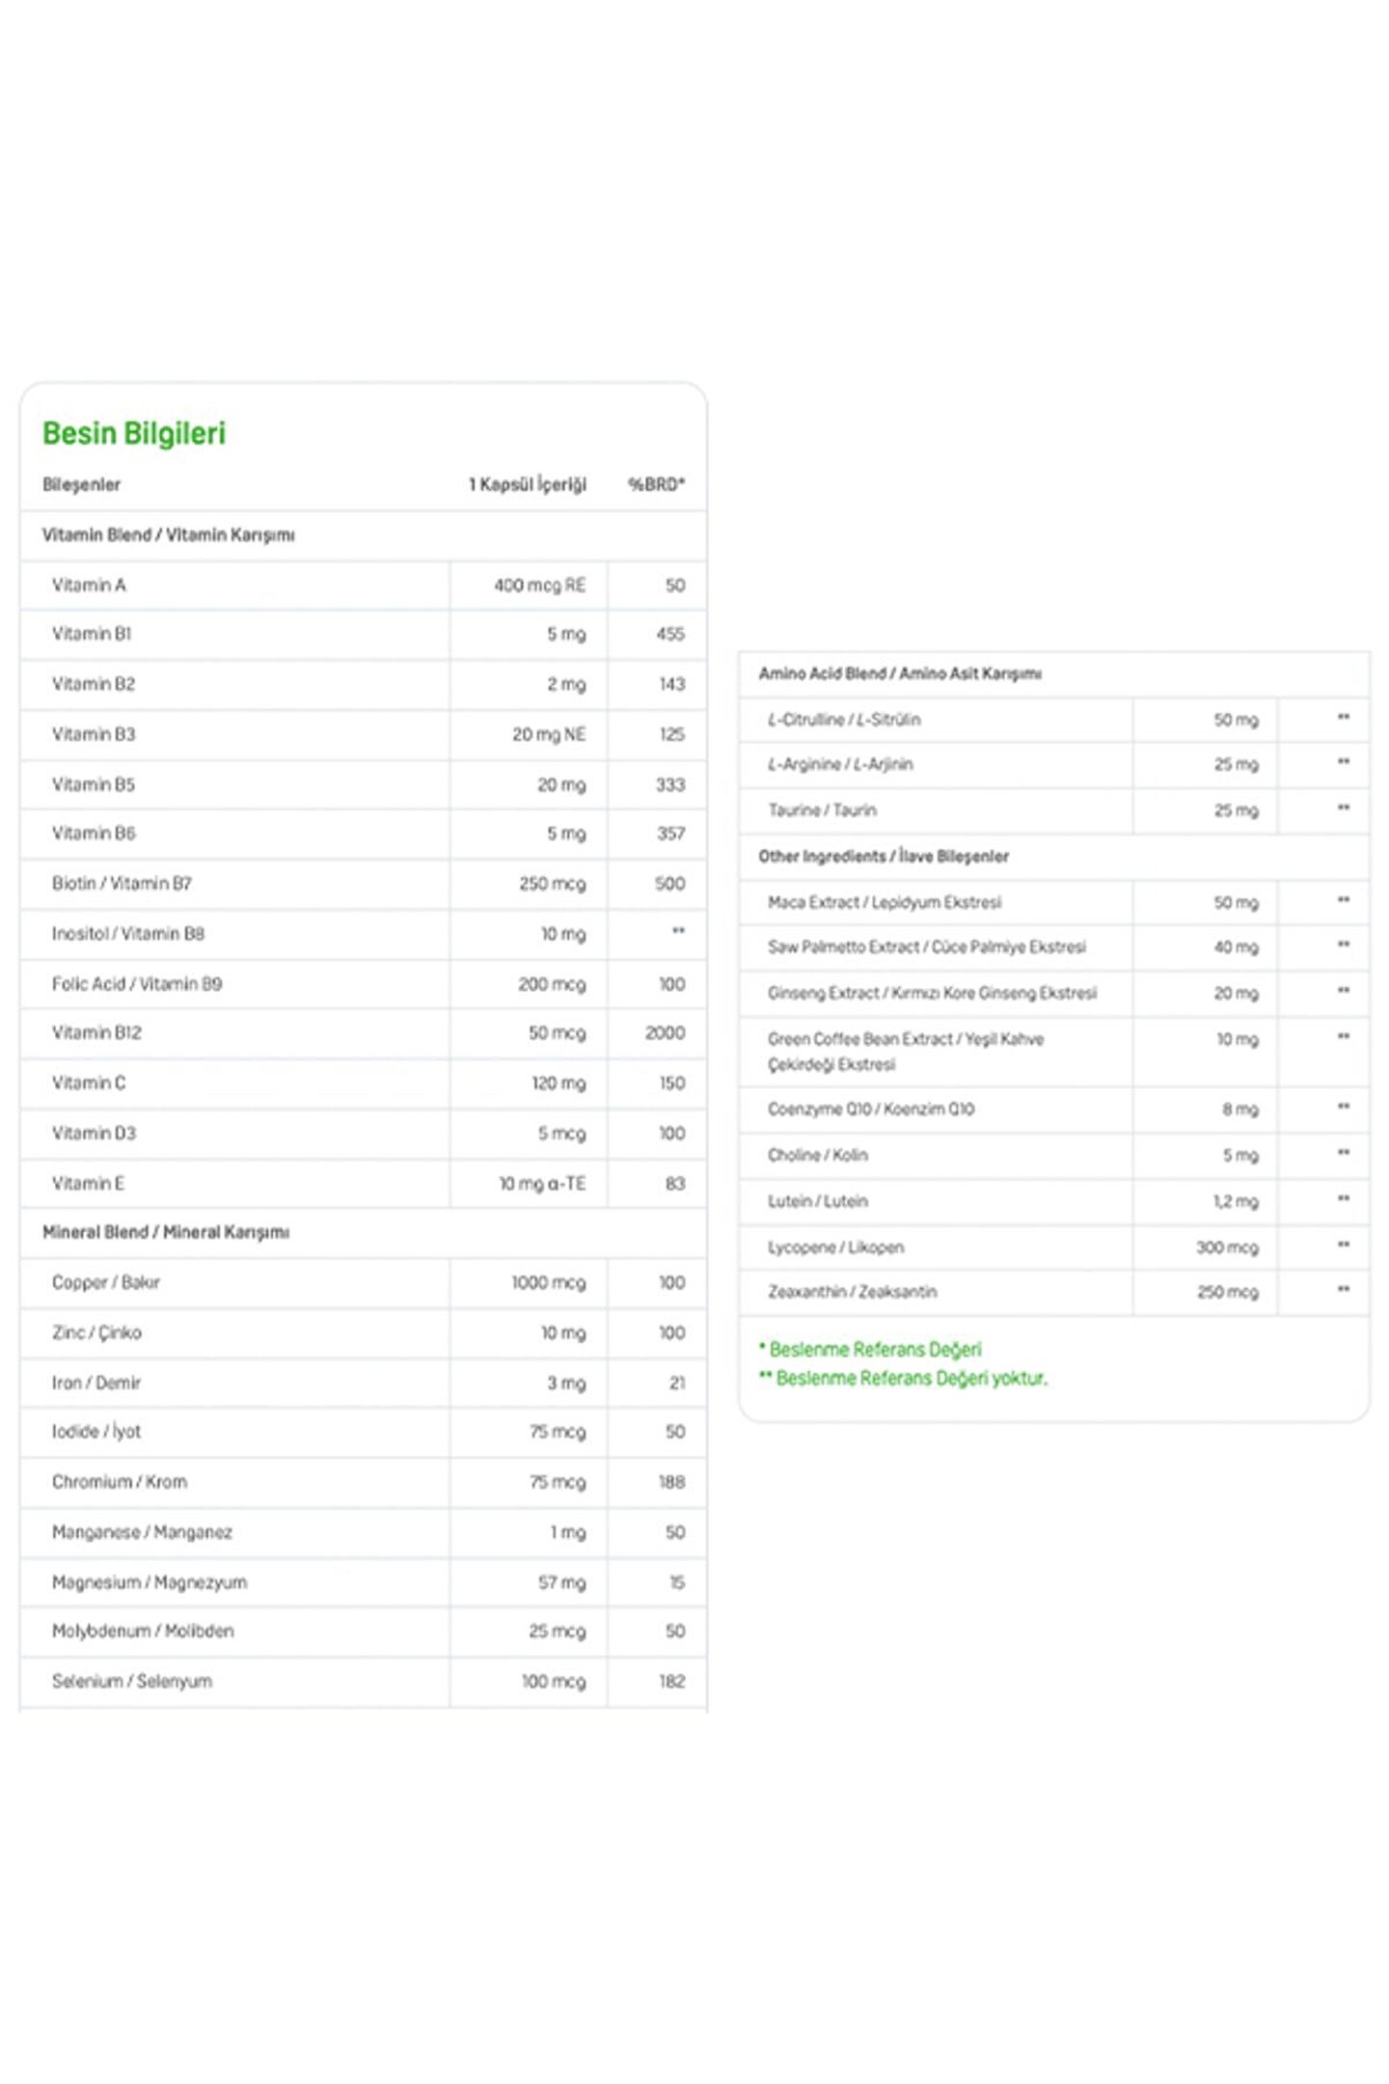Click the %BRD* column header
Viewport: 1389px width, 2084px height.
[656, 484]
